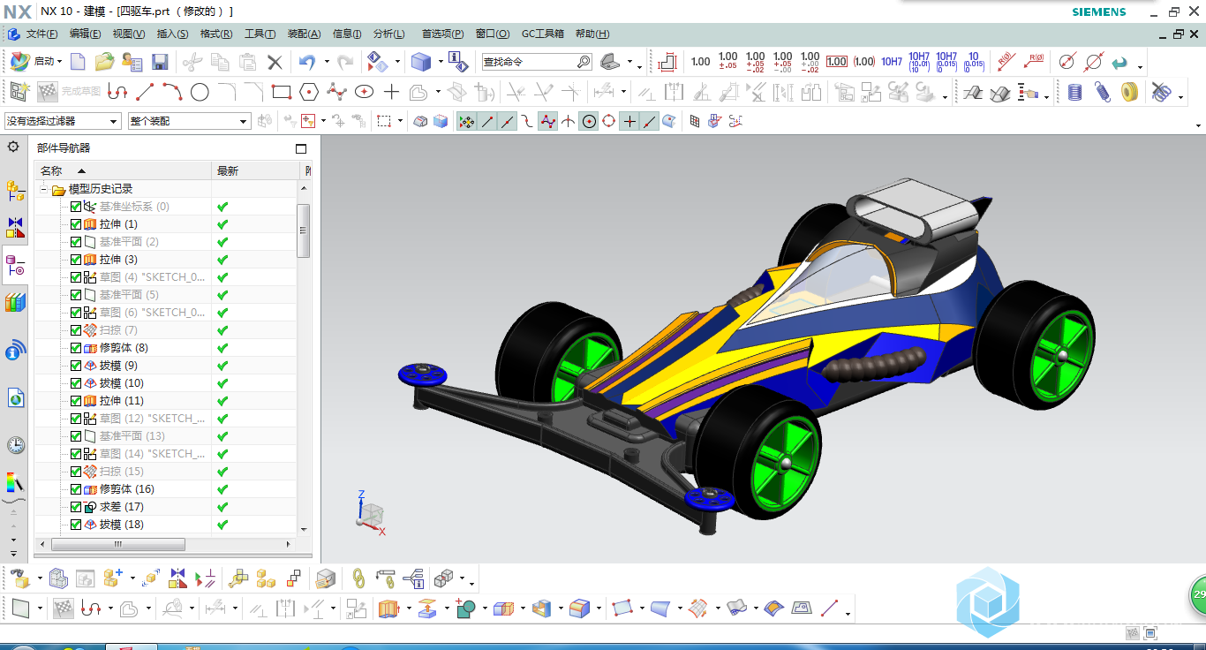Select the Ellipse sketch tool

click(x=364, y=91)
